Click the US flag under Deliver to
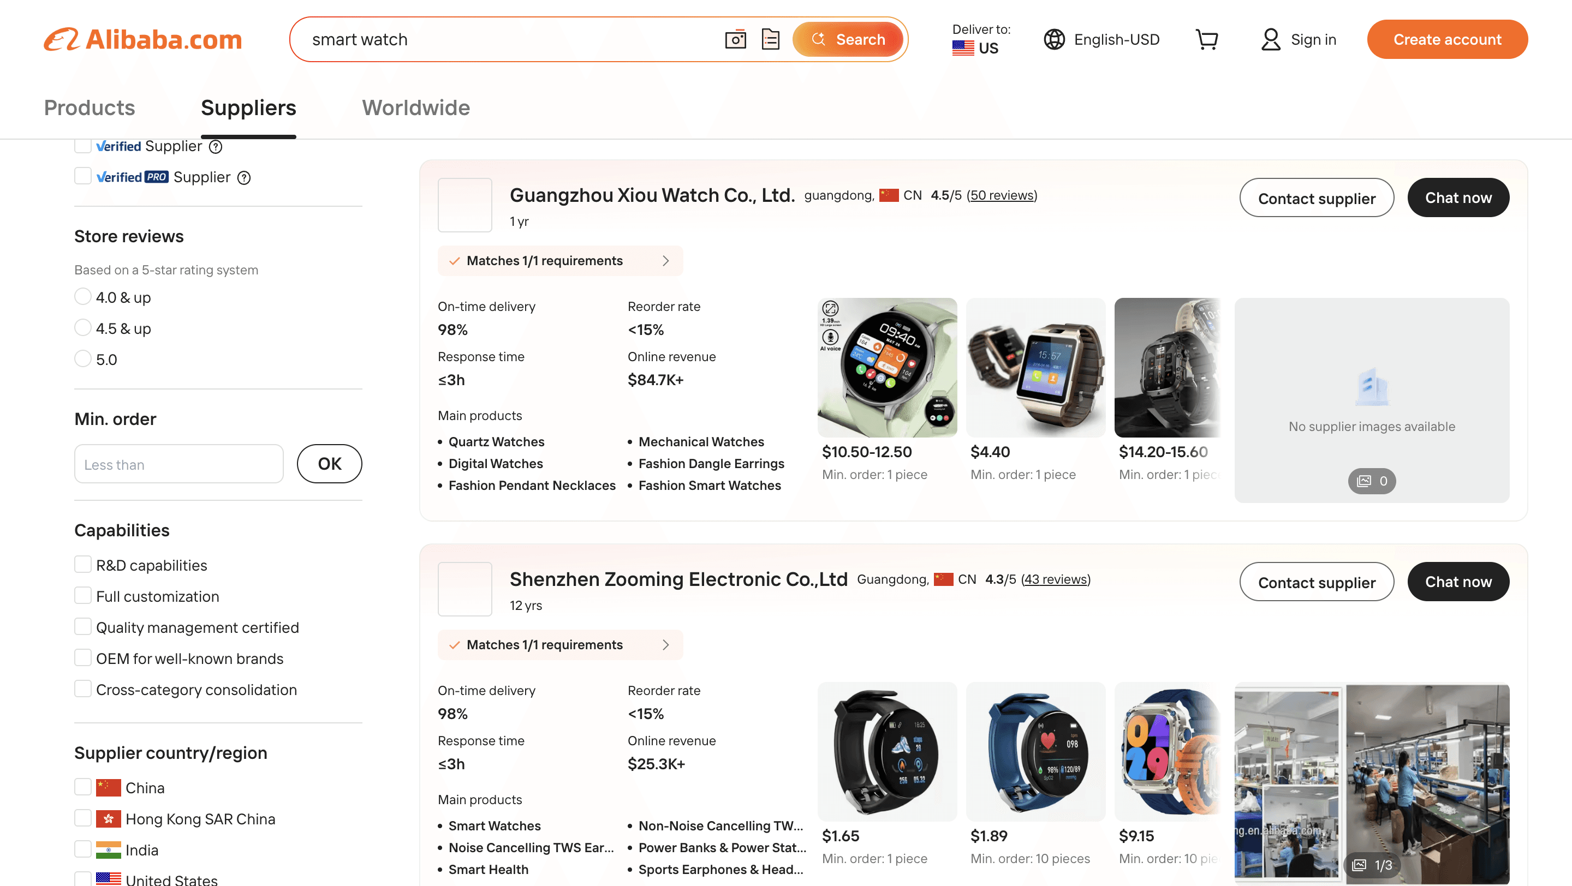This screenshot has height=886, width=1572. 962,48
